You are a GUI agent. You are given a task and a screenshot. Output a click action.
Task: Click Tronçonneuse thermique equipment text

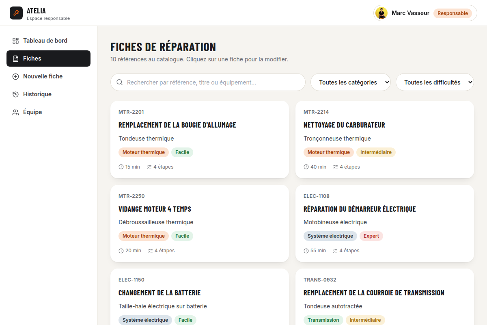337,139
